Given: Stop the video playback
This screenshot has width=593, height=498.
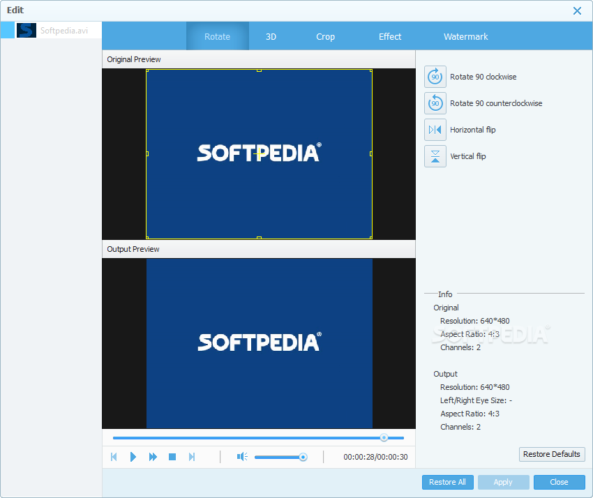Looking at the screenshot, I should click(x=172, y=457).
